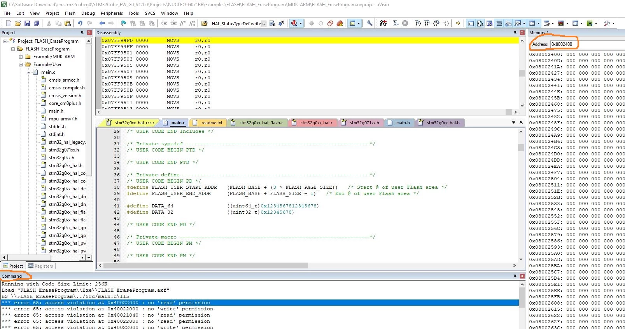Screen dimensions: 625x329
Task: Switch to Registers tab in Project pane
Action: pos(40,266)
